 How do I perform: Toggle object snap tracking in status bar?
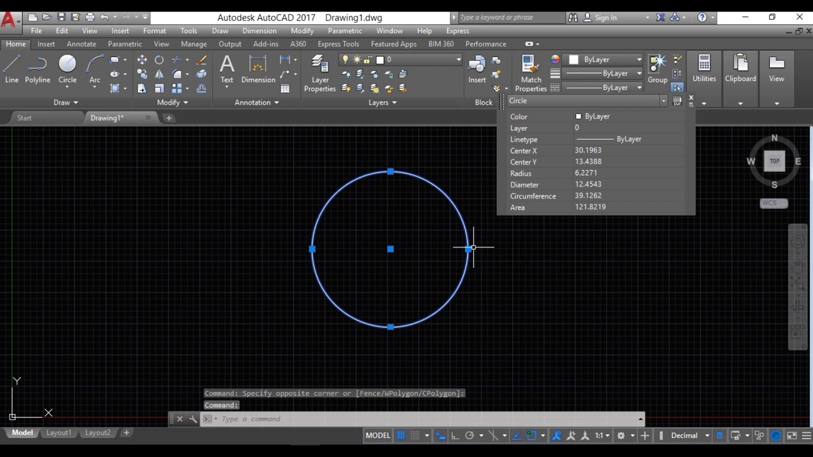click(516, 435)
